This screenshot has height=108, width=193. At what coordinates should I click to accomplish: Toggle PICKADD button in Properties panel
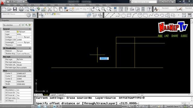[23, 25]
